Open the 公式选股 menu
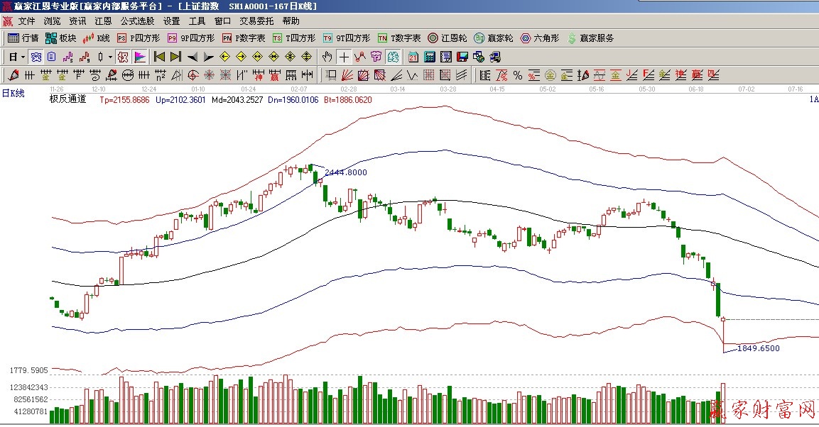The height and width of the screenshot is (427, 819). tap(137, 21)
